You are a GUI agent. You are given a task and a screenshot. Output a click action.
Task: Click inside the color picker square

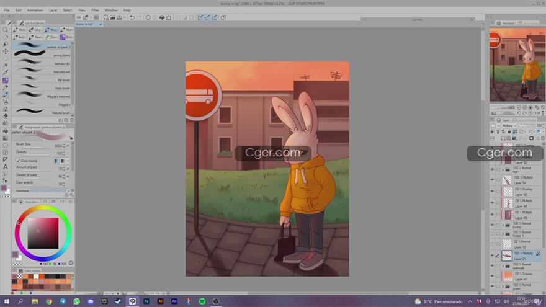(43, 233)
